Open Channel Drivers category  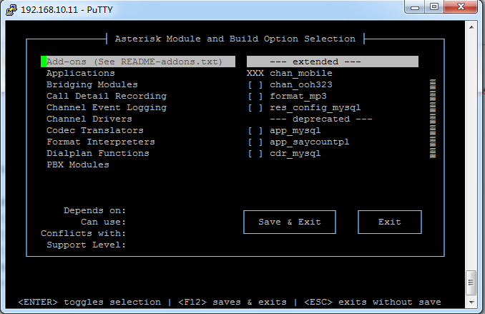89,119
